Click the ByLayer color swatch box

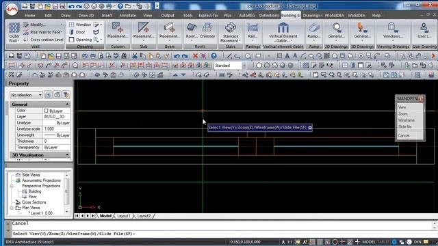[46, 111]
